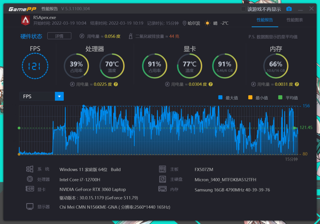The width and height of the screenshot is (320, 224).
Task: Click the green average marker on the chart's left edge
Action: pyautogui.click(x=19, y=128)
